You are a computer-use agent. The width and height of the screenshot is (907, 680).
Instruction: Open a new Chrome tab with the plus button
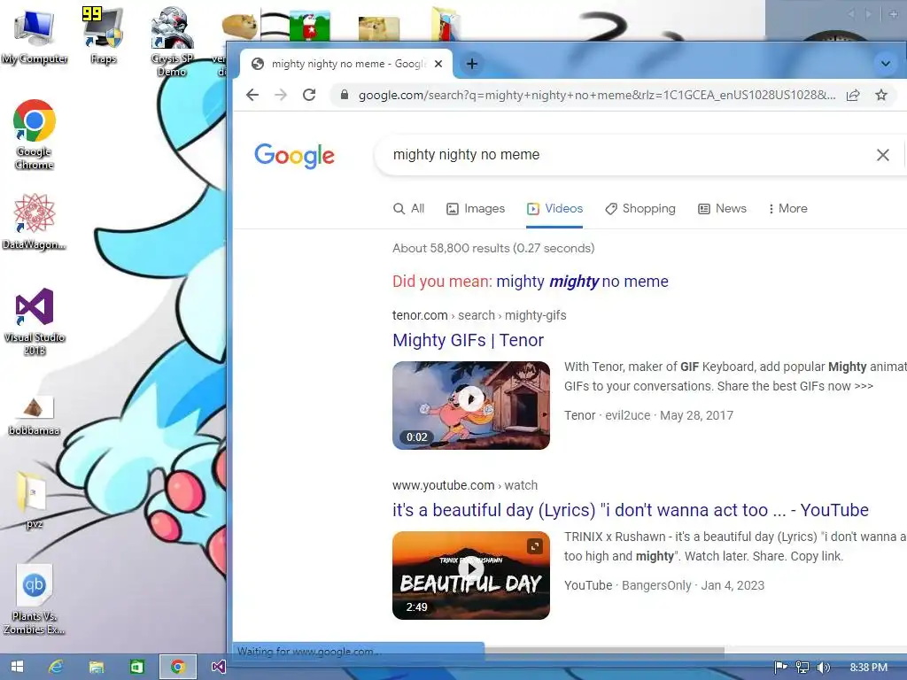tap(471, 64)
